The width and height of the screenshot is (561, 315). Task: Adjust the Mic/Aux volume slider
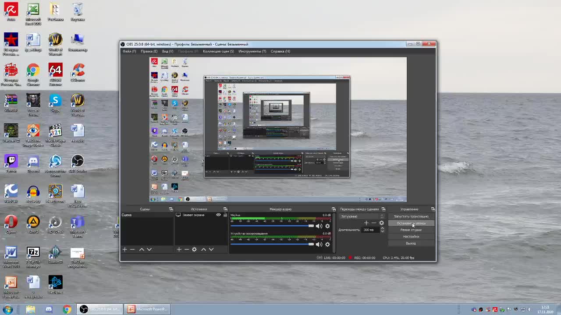[272, 226]
